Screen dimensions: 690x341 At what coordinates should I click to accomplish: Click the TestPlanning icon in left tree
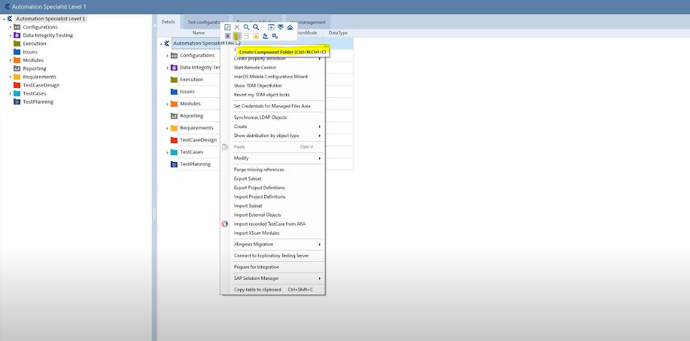[x=17, y=102]
